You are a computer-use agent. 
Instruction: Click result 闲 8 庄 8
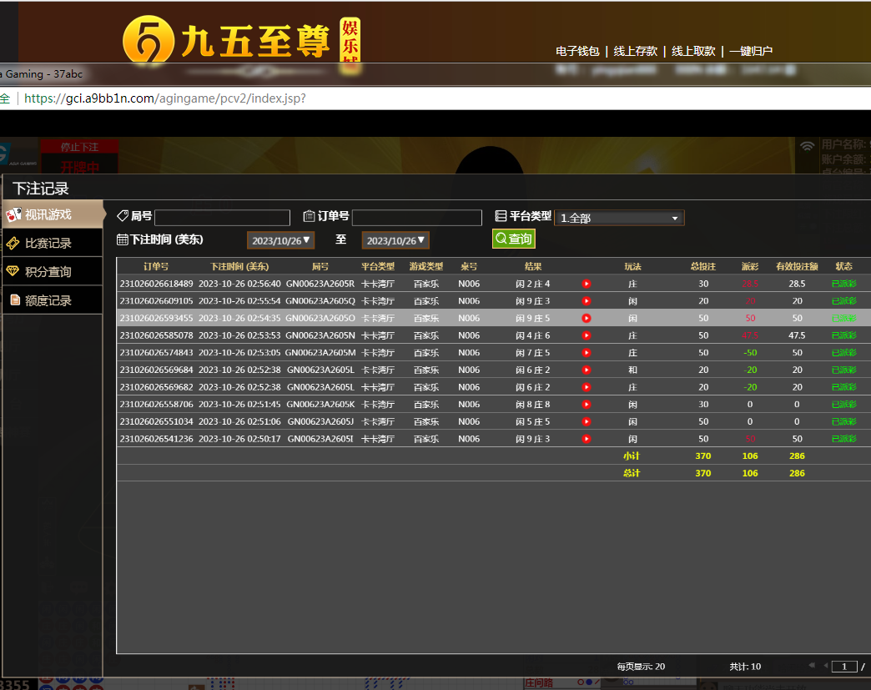tap(533, 405)
